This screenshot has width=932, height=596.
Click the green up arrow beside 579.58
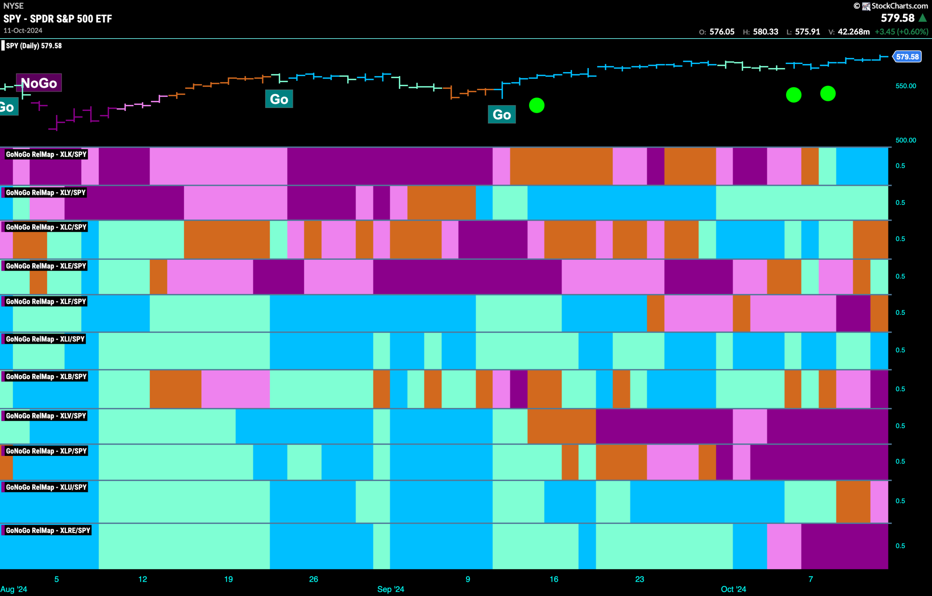pyautogui.click(x=923, y=18)
